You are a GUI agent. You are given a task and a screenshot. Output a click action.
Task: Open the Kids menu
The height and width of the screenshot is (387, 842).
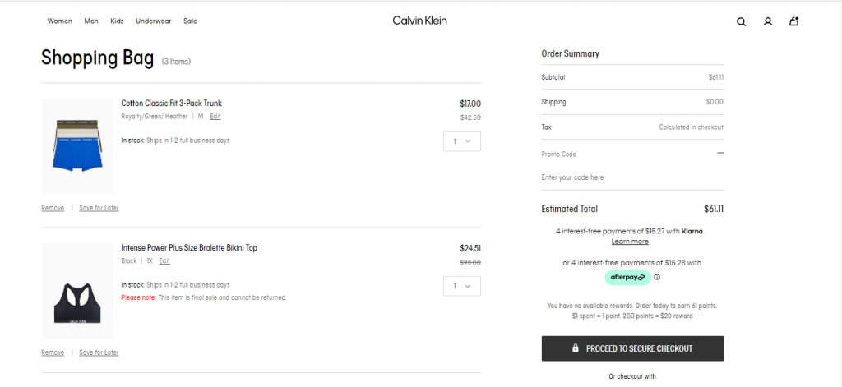tap(117, 21)
